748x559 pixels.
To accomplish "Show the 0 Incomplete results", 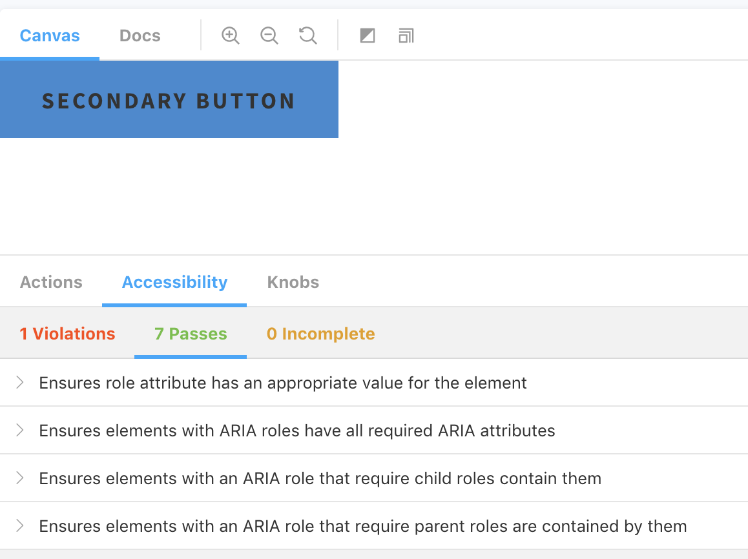I will coord(320,334).
